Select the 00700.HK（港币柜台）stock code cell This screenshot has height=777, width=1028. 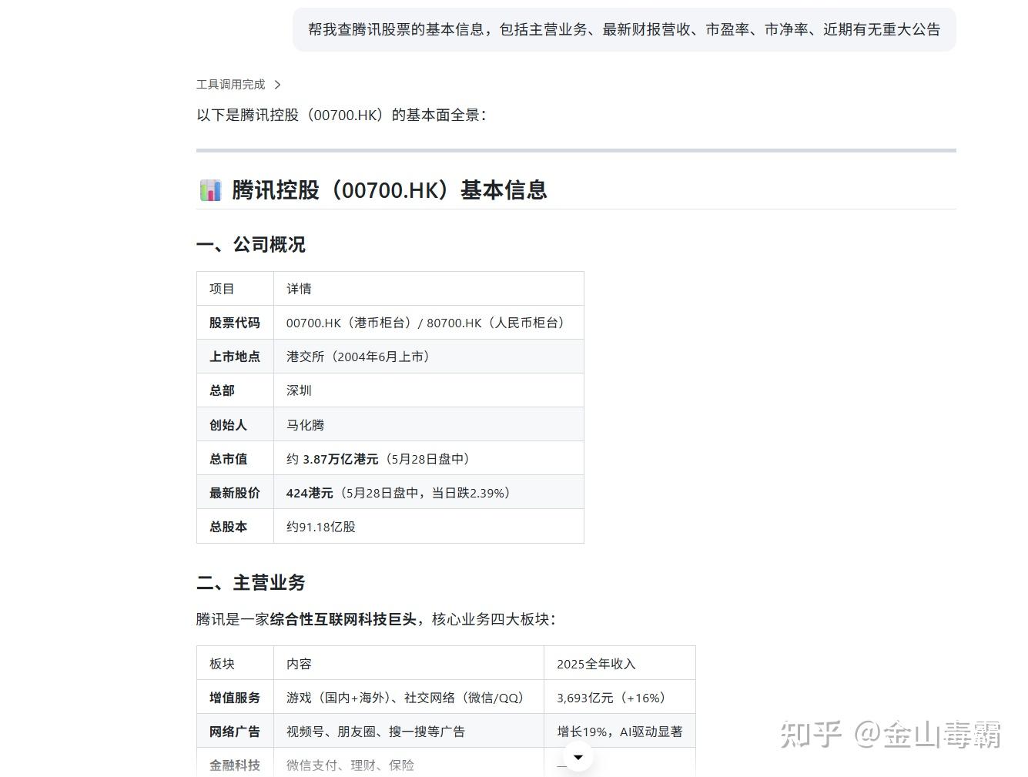pos(429,323)
